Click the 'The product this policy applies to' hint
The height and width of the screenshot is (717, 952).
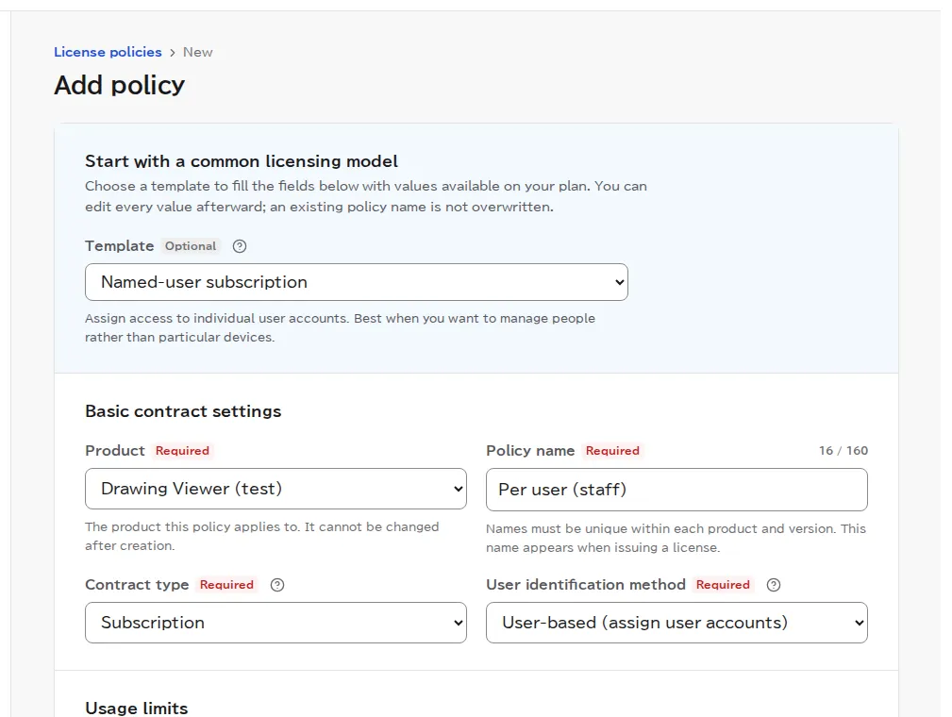tap(261, 536)
